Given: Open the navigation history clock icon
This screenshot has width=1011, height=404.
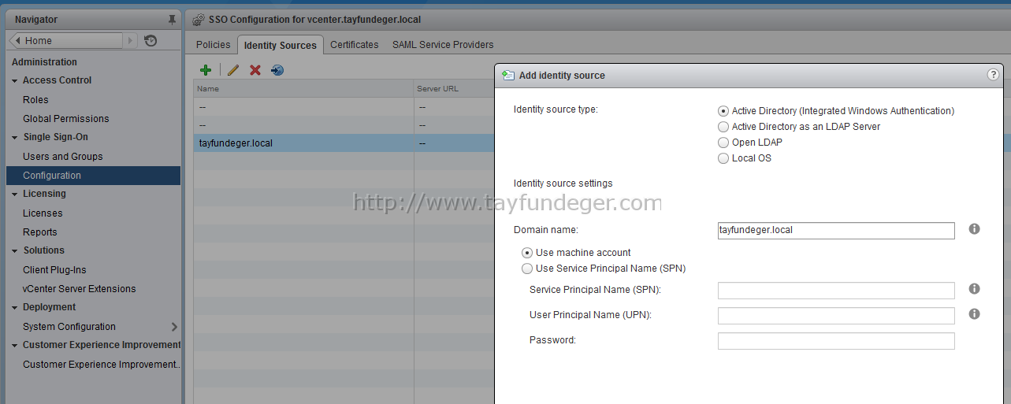Looking at the screenshot, I should pos(151,41).
